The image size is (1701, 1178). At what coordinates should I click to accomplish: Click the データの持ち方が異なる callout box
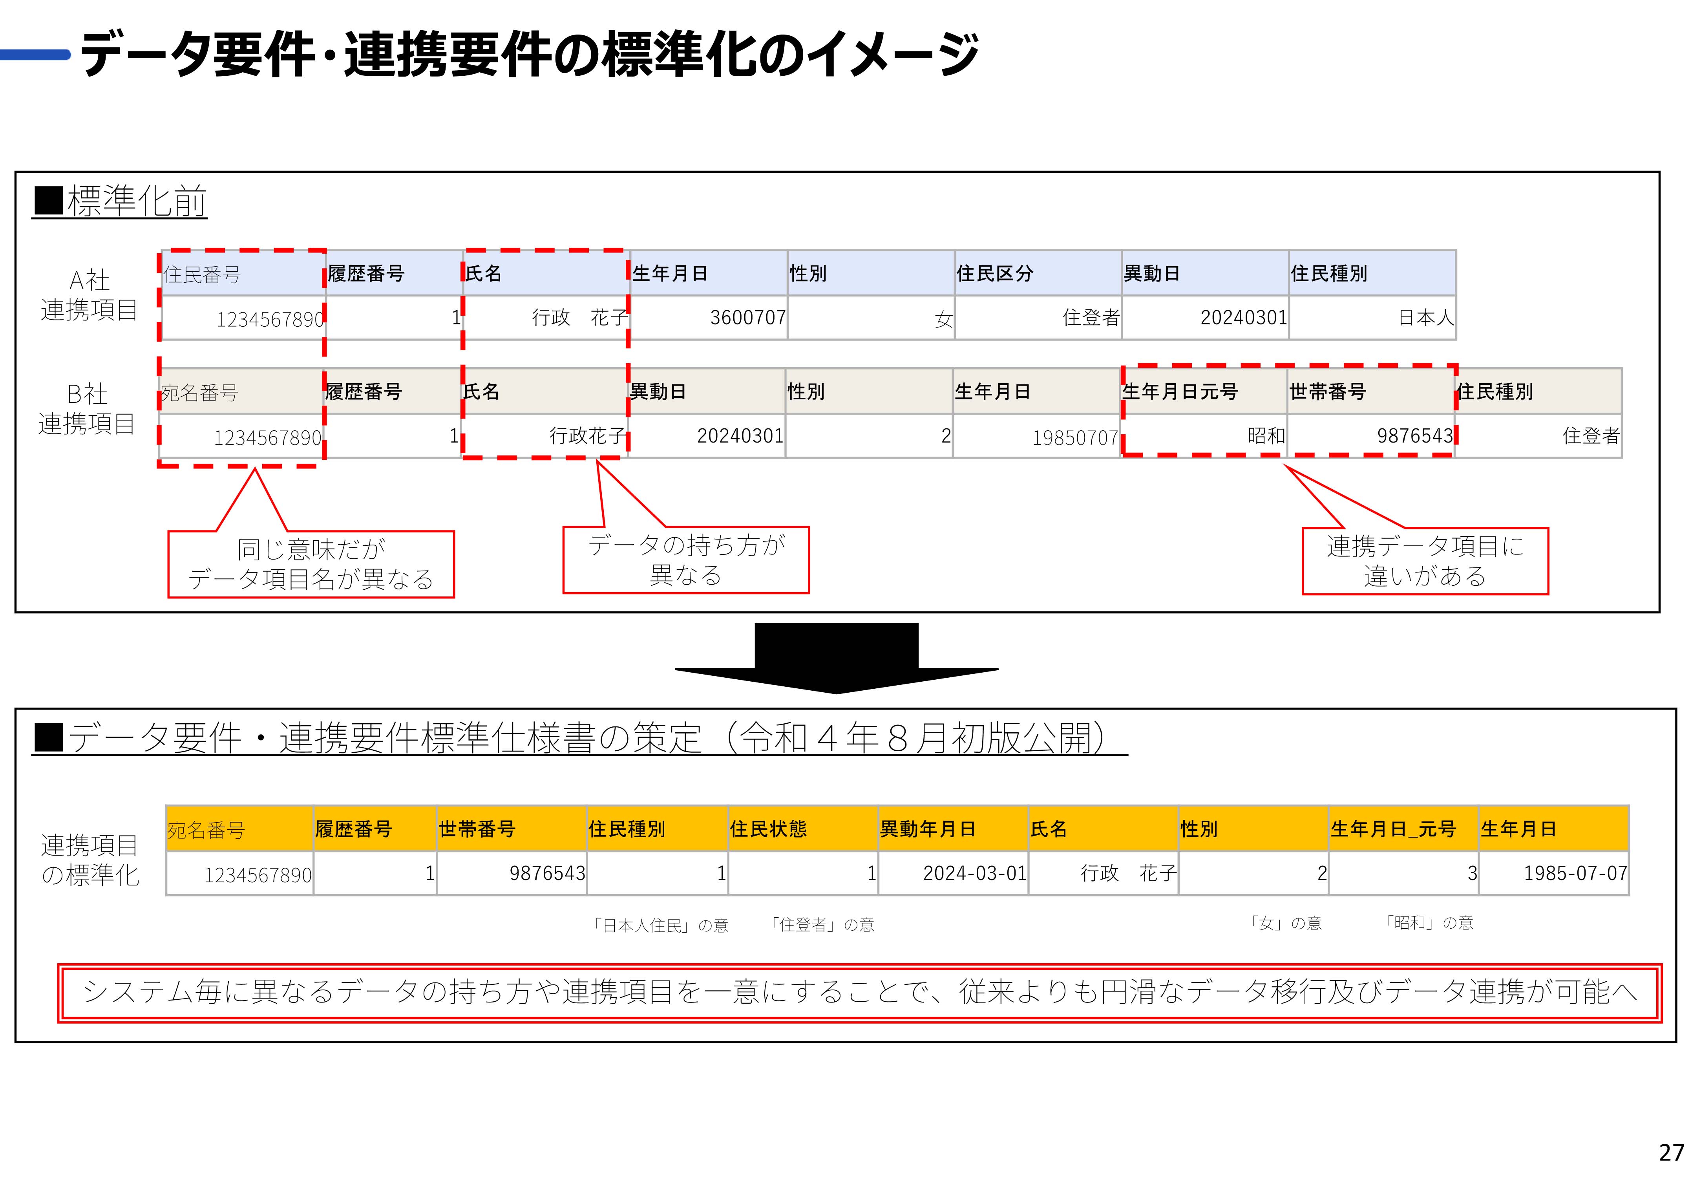click(685, 560)
